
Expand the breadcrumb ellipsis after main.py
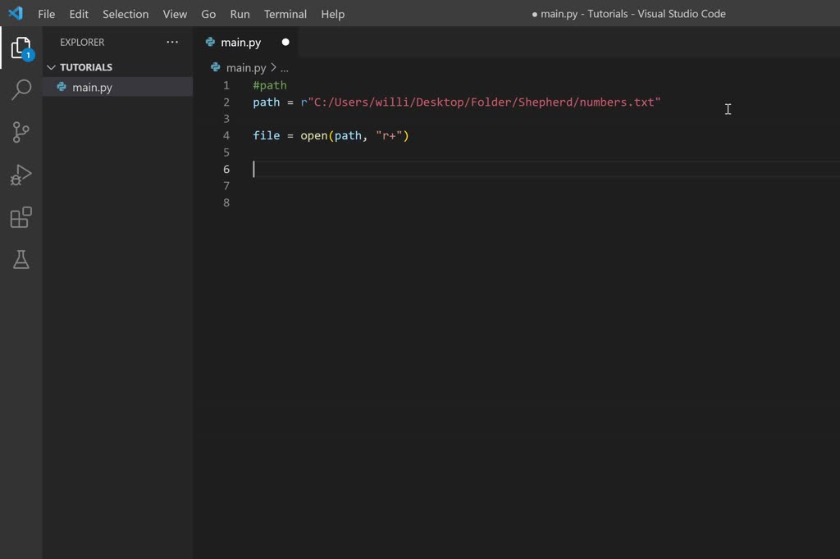coord(285,68)
